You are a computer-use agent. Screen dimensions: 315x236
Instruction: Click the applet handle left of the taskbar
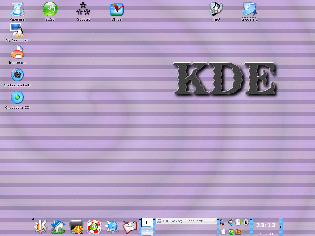coord(154,227)
